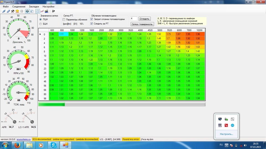Click the highlighted cell 1,11 in row 0

64,34
